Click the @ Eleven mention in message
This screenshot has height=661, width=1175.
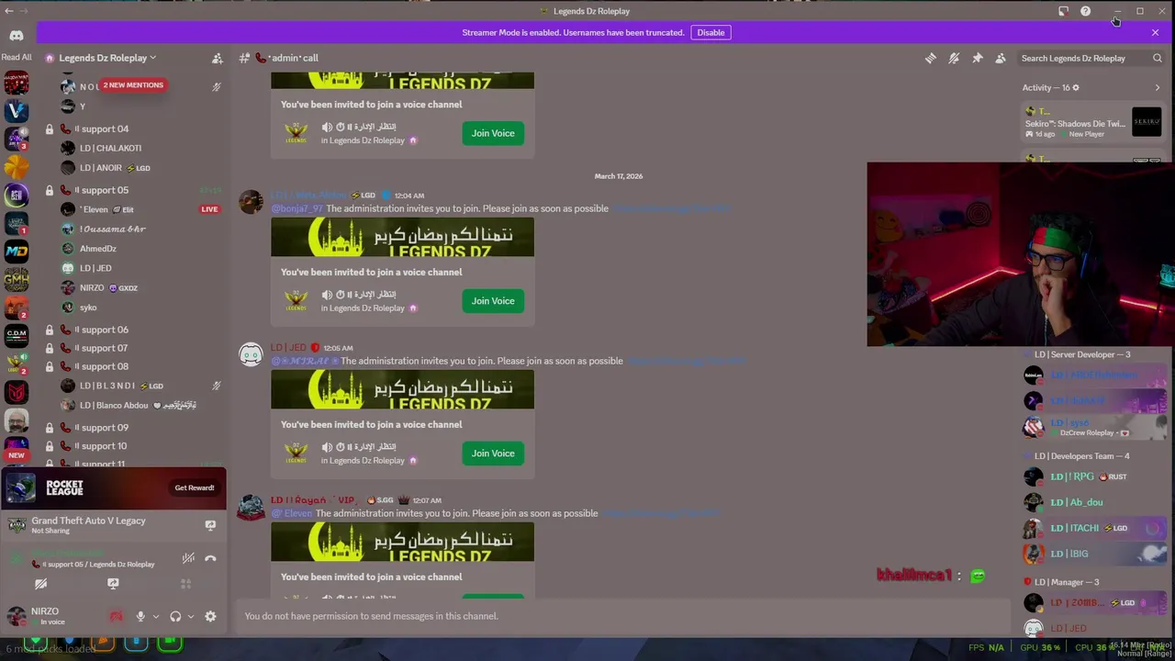292,513
